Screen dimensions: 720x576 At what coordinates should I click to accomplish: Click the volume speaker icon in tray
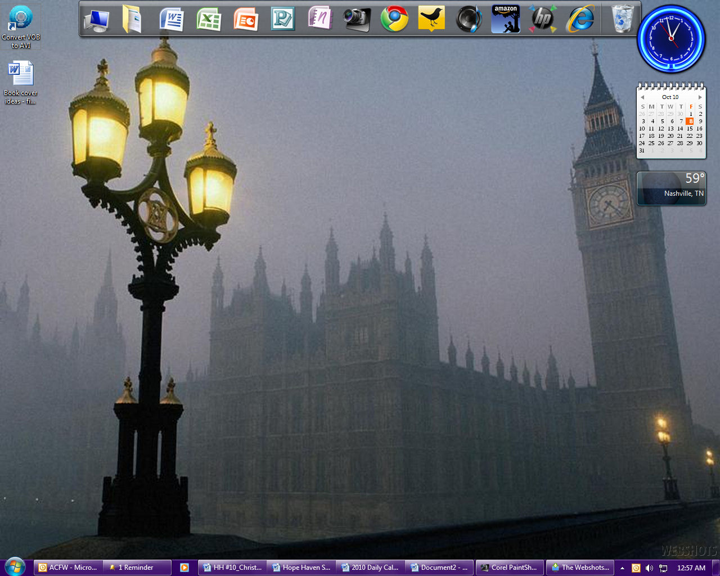(649, 568)
